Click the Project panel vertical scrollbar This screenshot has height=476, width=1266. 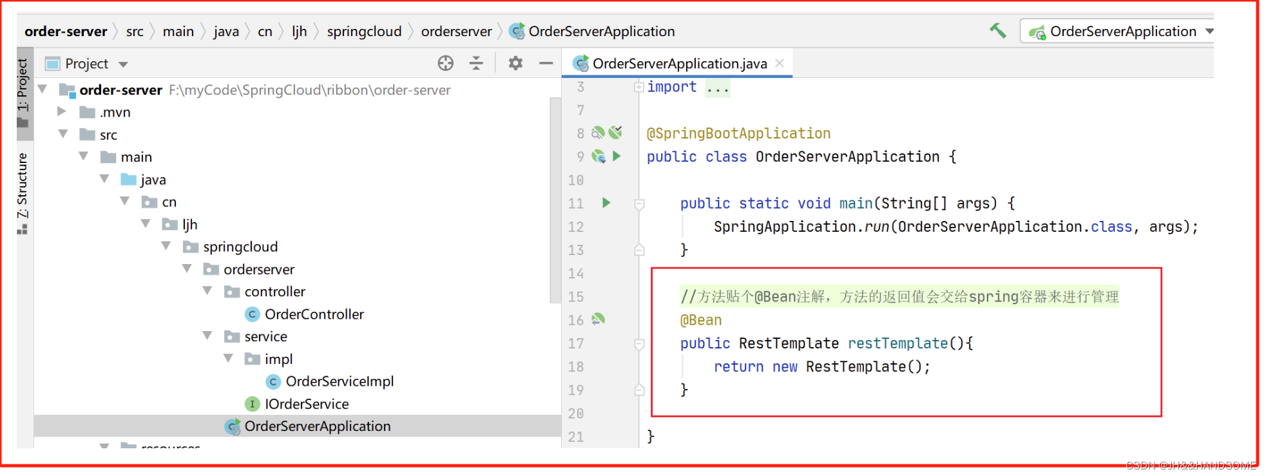555,200
